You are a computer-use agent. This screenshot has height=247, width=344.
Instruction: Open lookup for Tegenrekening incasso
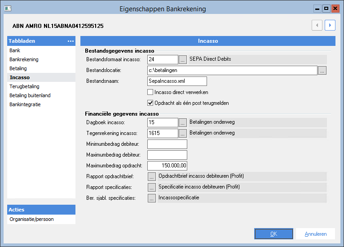click(x=182, y=133)
